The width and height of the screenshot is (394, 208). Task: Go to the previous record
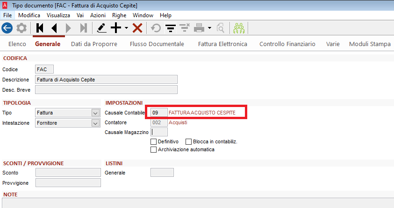point(54,28)
